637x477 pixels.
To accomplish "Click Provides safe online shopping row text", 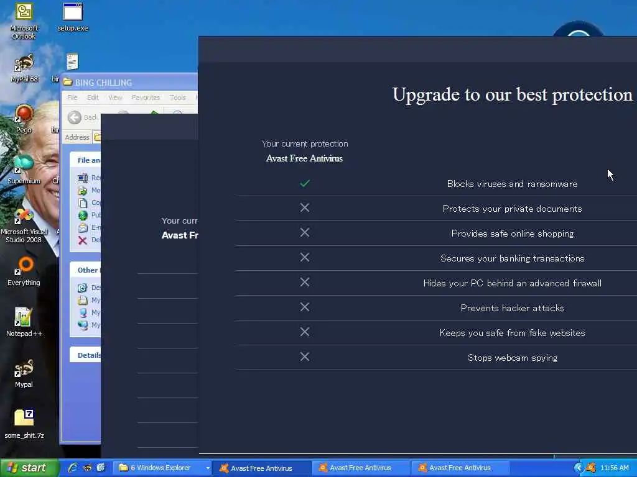I will (x=513, y=234).
